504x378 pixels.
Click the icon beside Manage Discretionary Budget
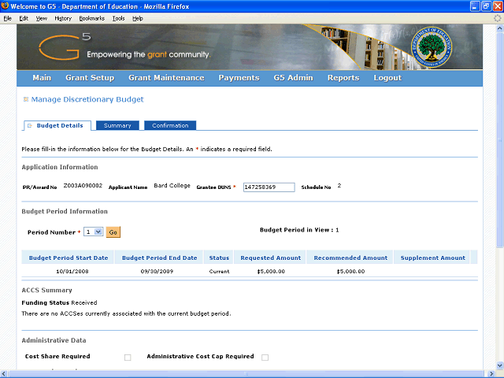click(x=26, y=100)
